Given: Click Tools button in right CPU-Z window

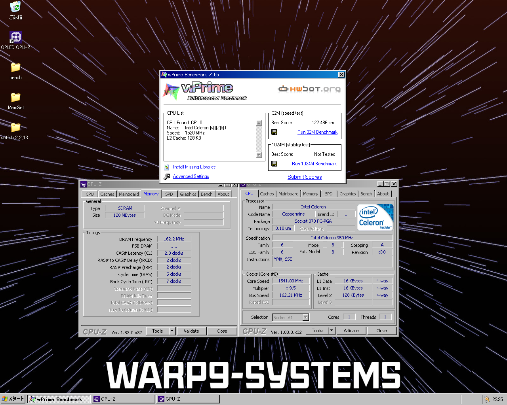Looking at the screenshot, I should 317,331.
